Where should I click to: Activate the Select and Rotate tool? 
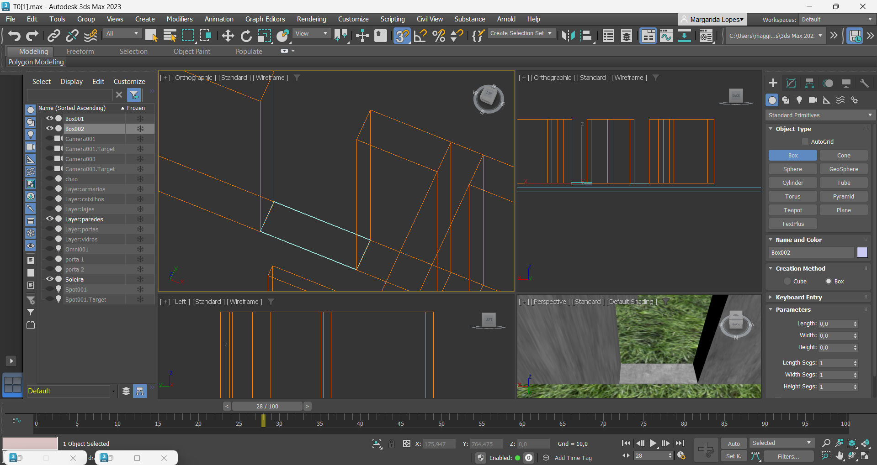coord(246,36)
